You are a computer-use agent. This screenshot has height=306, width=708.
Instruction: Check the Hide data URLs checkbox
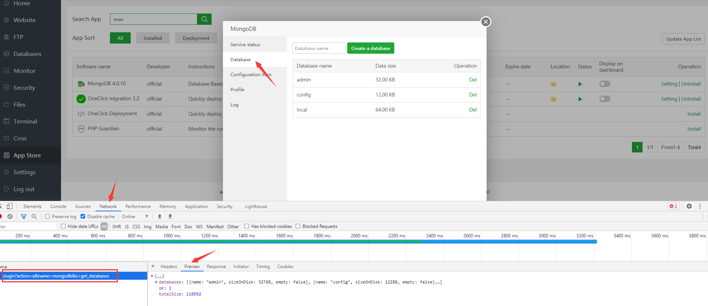click(x=63, y=226)
